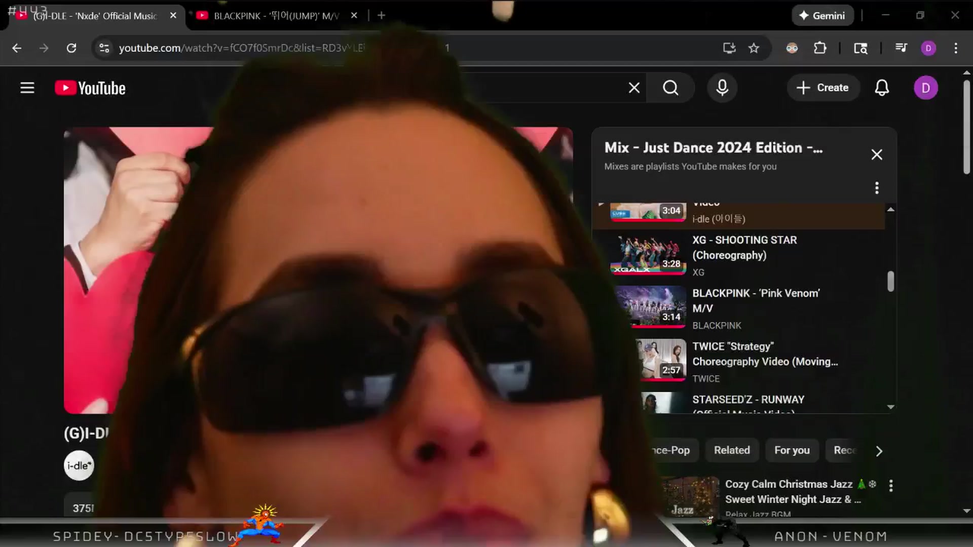The width and height of the screenshot is (973, 547).
Task: Open site information icon in address bar
Action: click(x=104, y=48)
